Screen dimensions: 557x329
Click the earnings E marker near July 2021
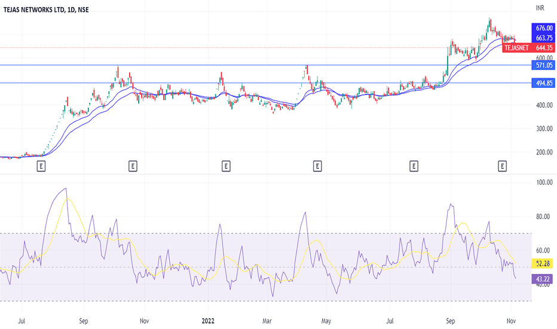point(41,166)
